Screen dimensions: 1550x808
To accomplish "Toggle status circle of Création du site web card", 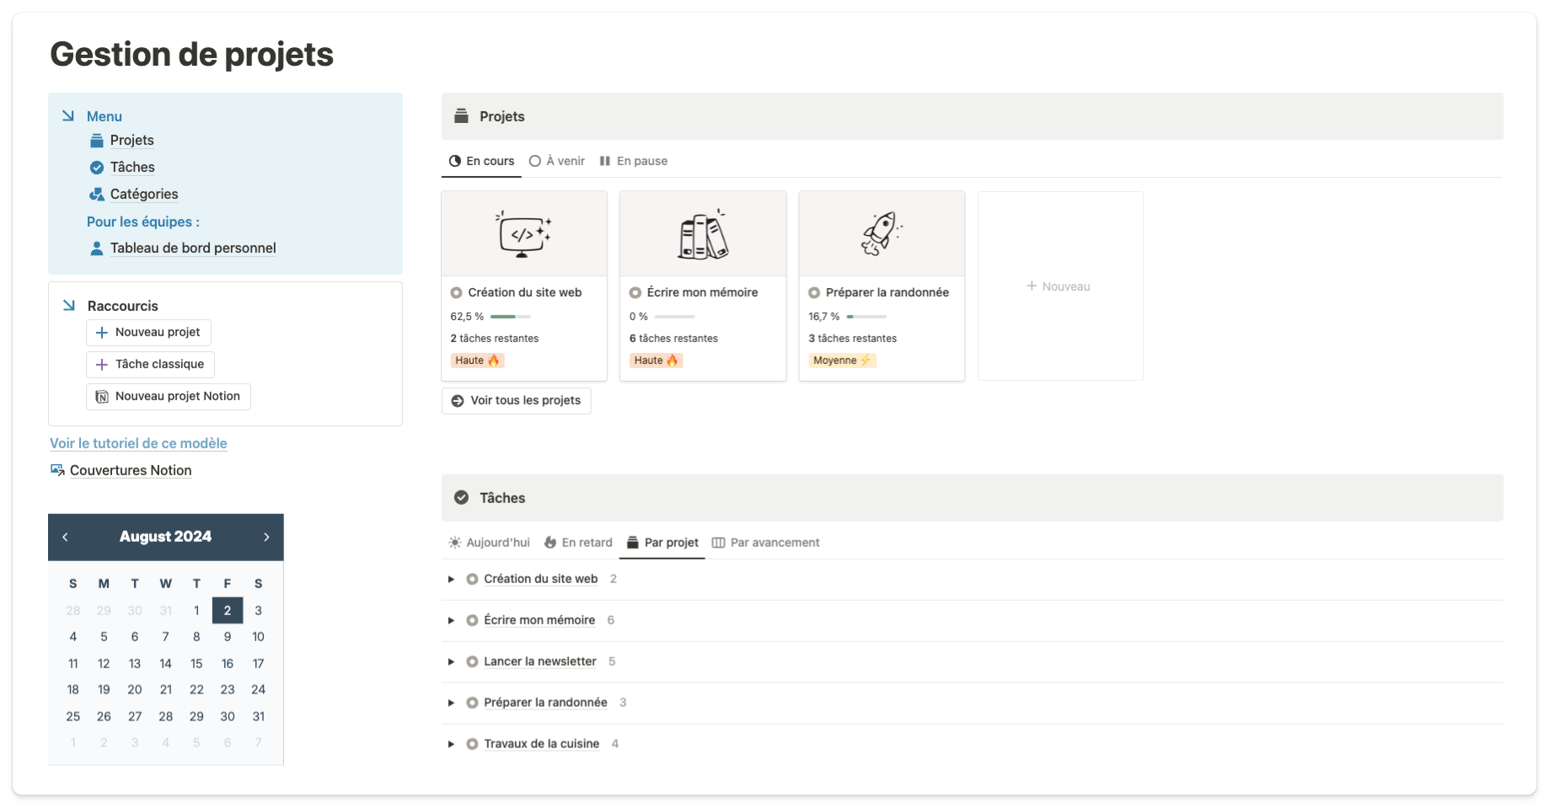I will click(456, 293).
